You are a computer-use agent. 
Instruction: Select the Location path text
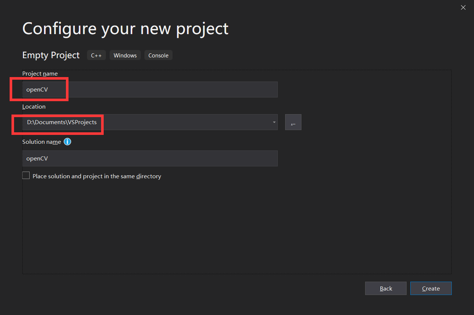point(61,122)
